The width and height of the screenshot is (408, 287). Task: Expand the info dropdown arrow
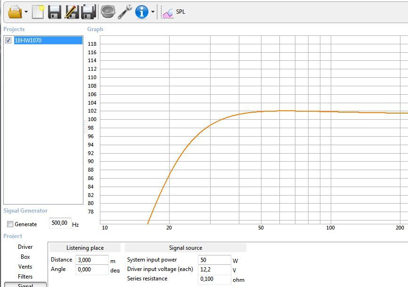tap(153, 12)
